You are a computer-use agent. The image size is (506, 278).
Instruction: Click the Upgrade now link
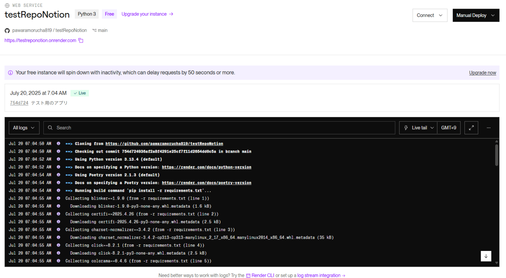[483, 73]
